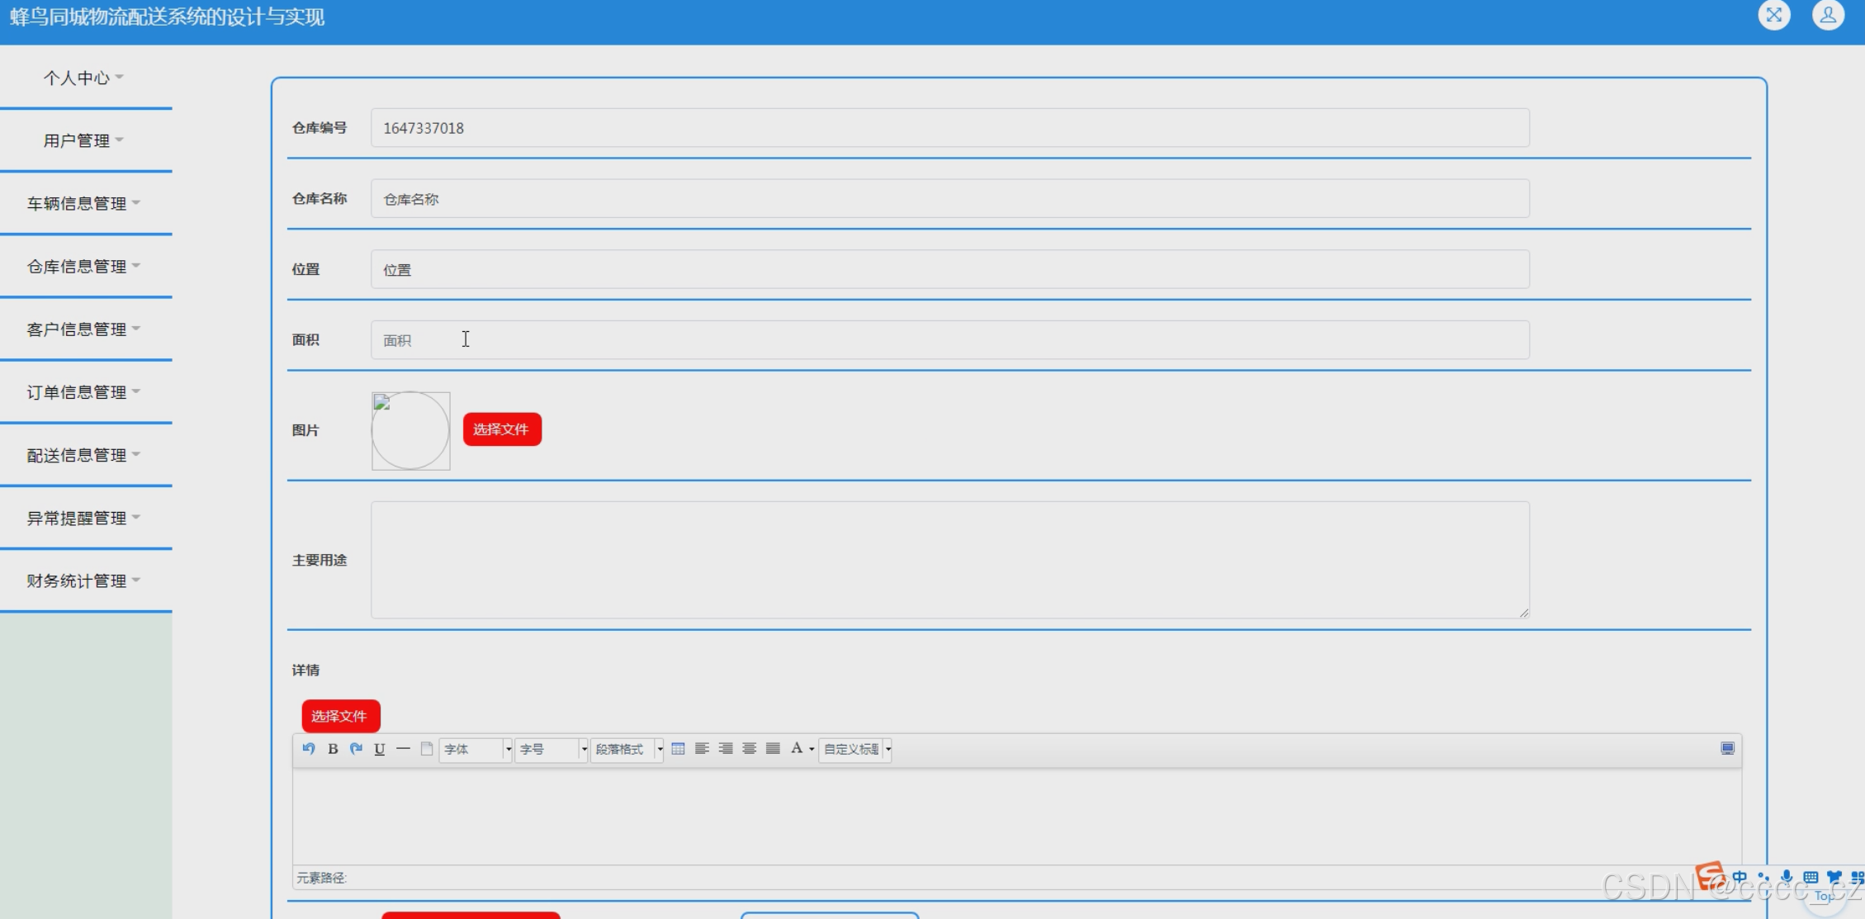1865x919 pixels.
Task: Click the undo icon in editor toolbar
Action: coord(309,749)
